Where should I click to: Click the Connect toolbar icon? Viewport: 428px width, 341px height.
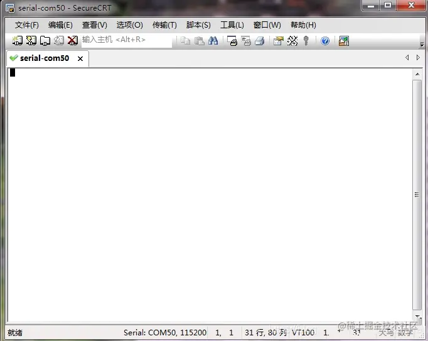pyautogui.click(x=18, y=41)
